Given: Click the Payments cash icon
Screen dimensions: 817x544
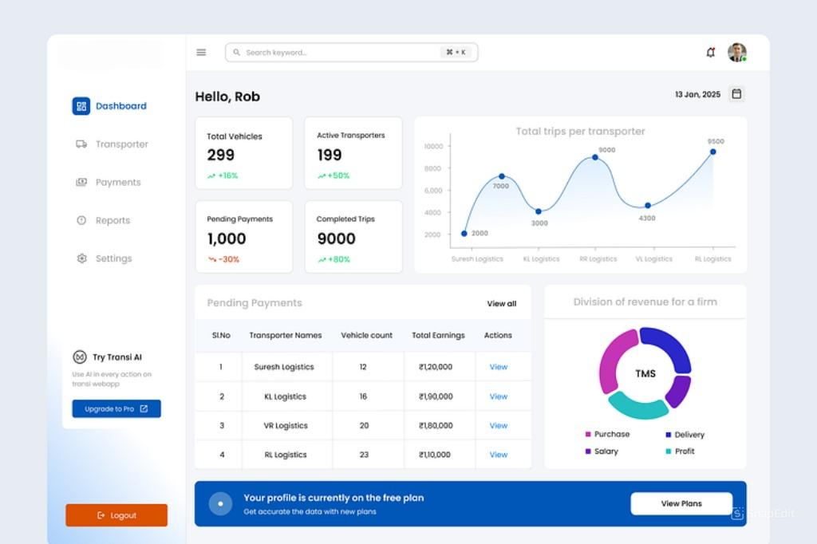Looking at the screenshot, I should pyautogui.click(x=81, y=183).
